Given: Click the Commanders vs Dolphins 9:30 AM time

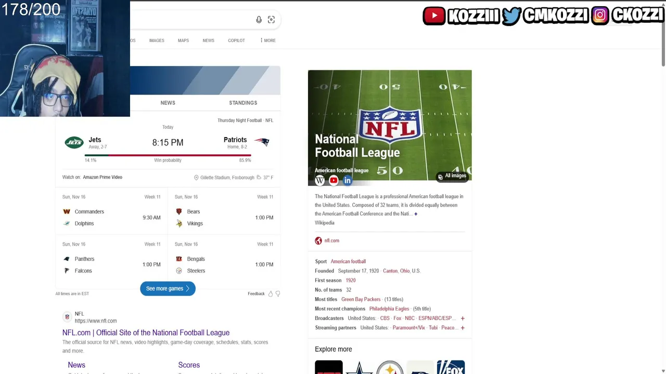Looking at the screenshot, I should [x=151, y=218].
